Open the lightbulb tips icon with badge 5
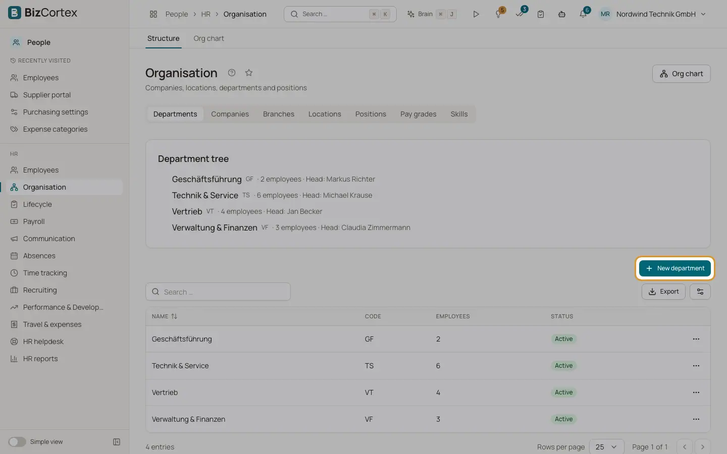Image resolution: width=727 pixels, height=454 pixels. 498,14
